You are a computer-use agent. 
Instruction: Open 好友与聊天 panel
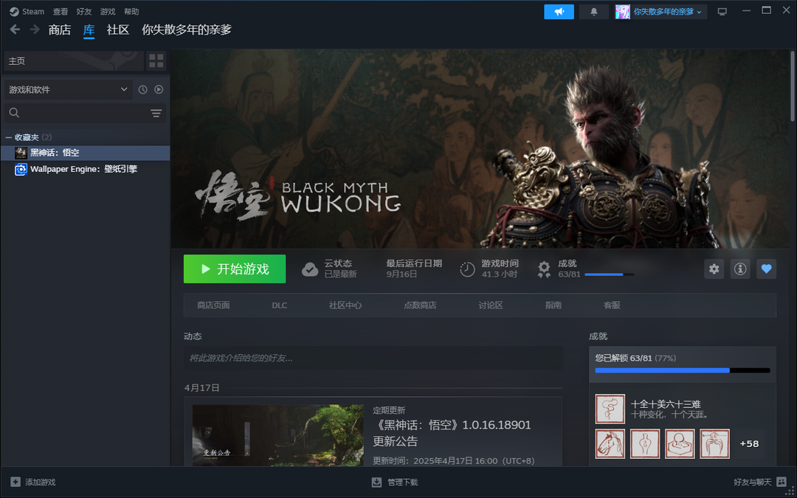coord(759,483)
